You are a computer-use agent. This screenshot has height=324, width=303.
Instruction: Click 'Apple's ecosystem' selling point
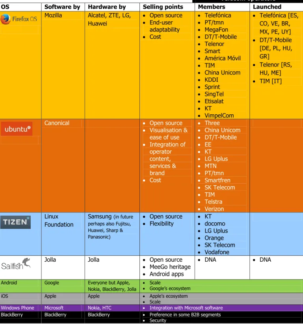169,296
